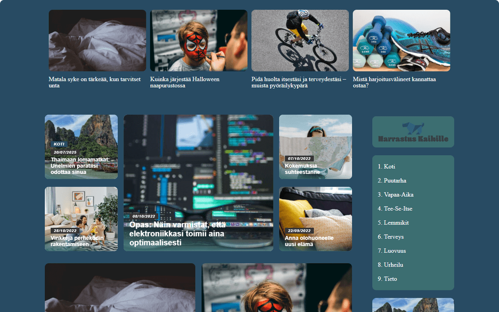Open Vinkkejä perhekodin rakentamiseen article
The height and width of the screenshot is (312, 499).
[77, 241]
